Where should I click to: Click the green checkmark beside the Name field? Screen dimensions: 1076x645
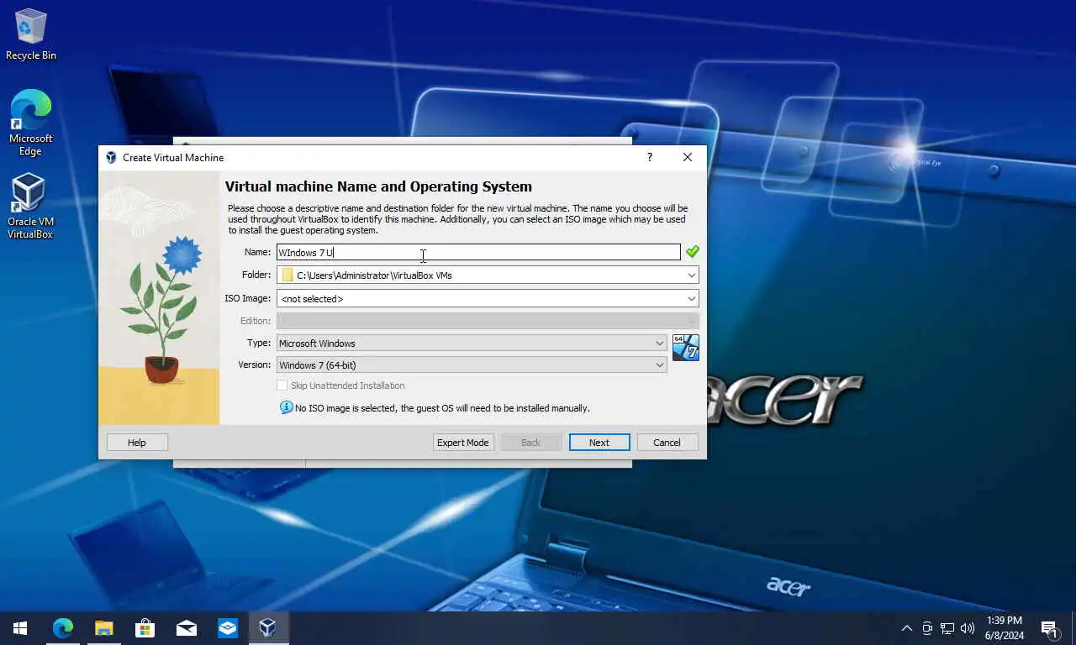pyautogui.click(x=692, y=251)
